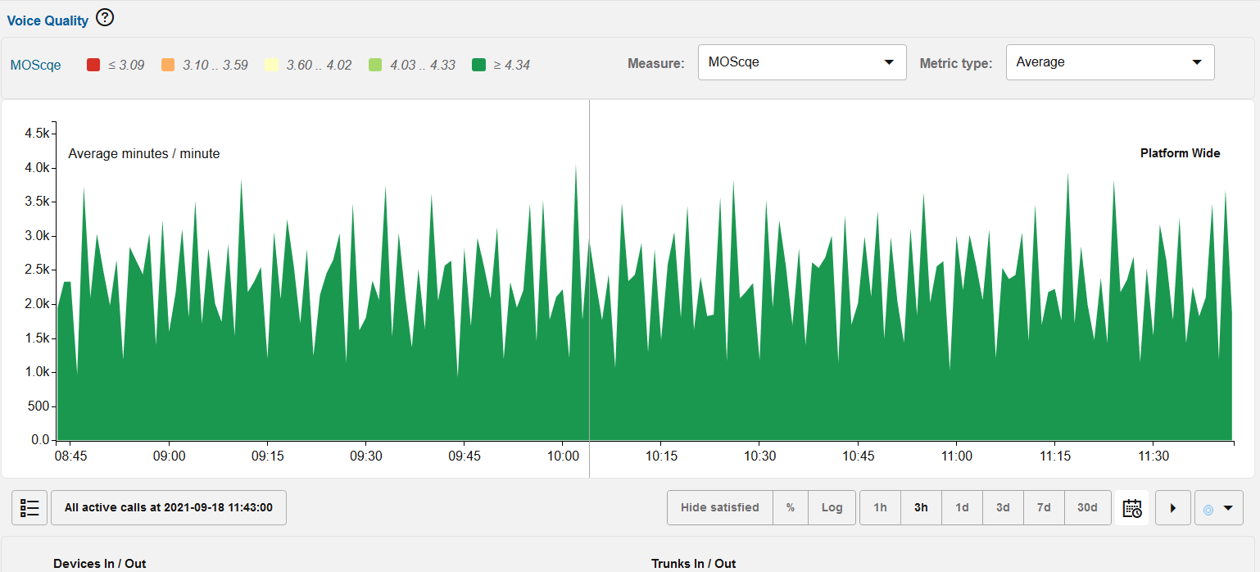
Task: Click the dark green ≥ 4.34 swatch
Action: coord(478,65)
